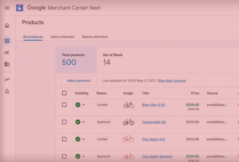Switch to Needs attention tab
The height and width of the screenshot is (162, 239).
(x=95, y=37)
